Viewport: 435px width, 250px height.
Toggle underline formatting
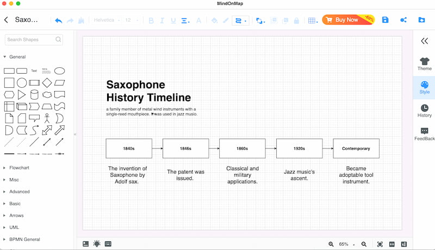(173, 21)
